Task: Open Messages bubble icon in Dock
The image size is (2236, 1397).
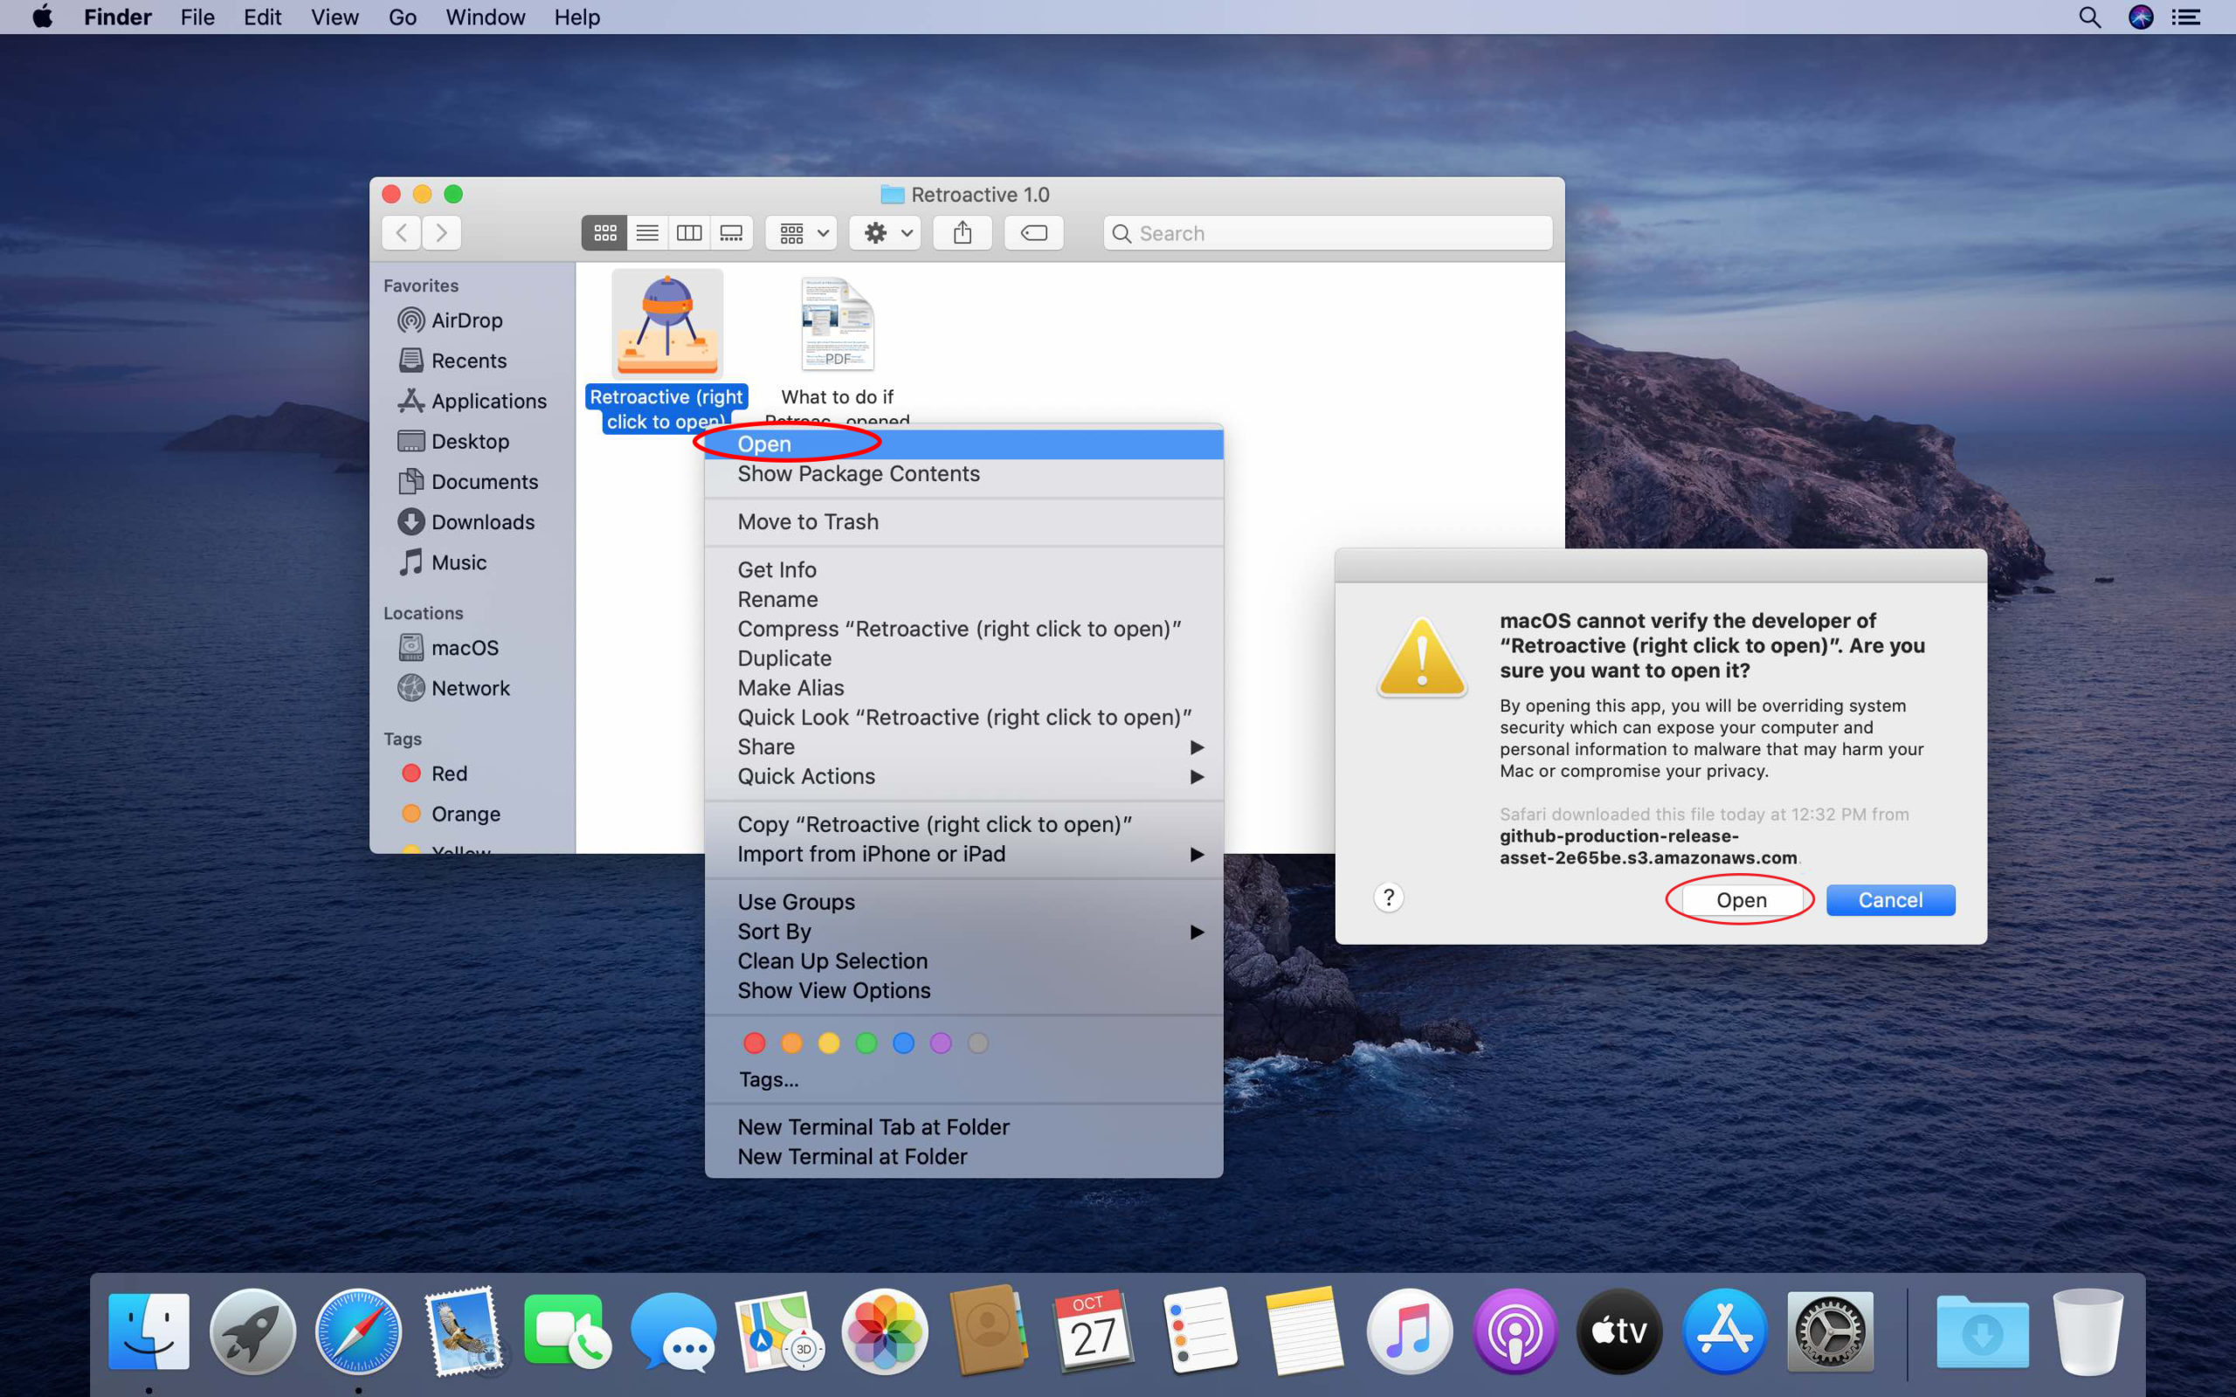Action: [673, 1332]
